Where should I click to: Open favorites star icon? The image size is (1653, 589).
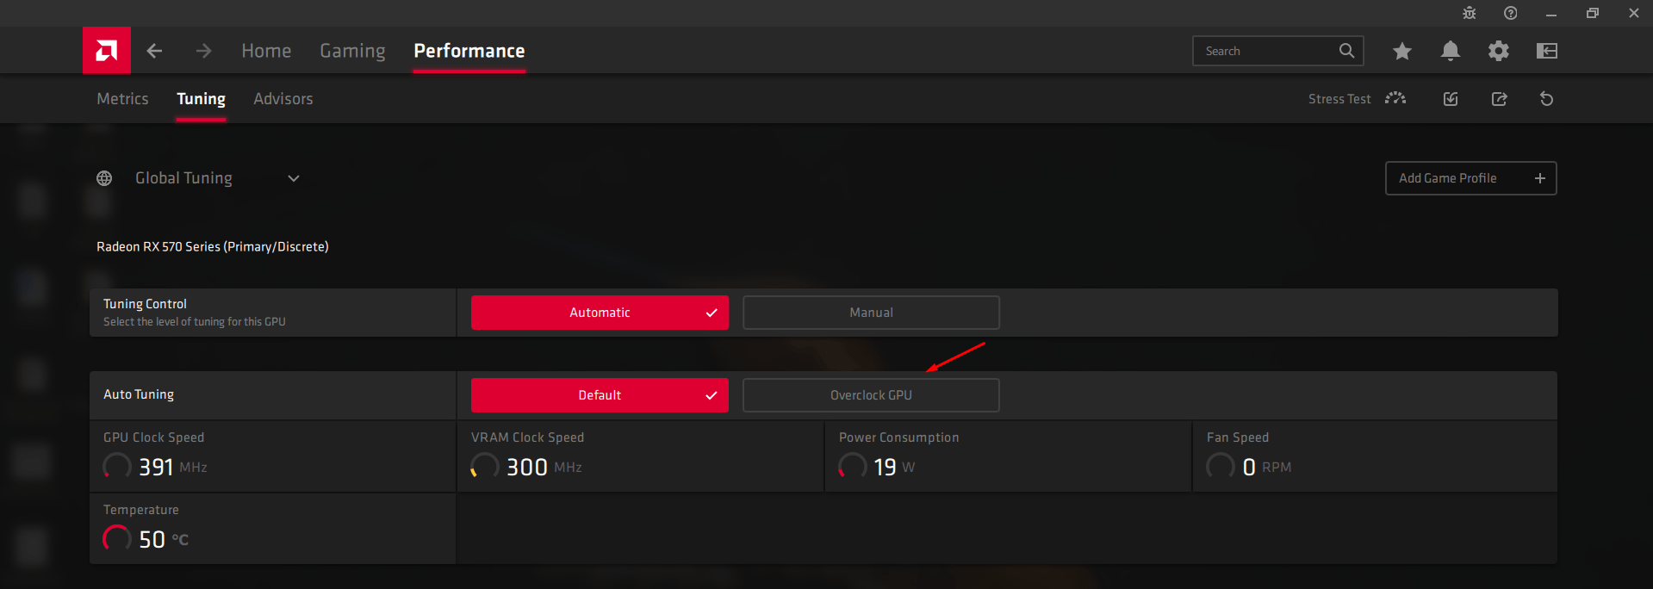(1402, 51)
